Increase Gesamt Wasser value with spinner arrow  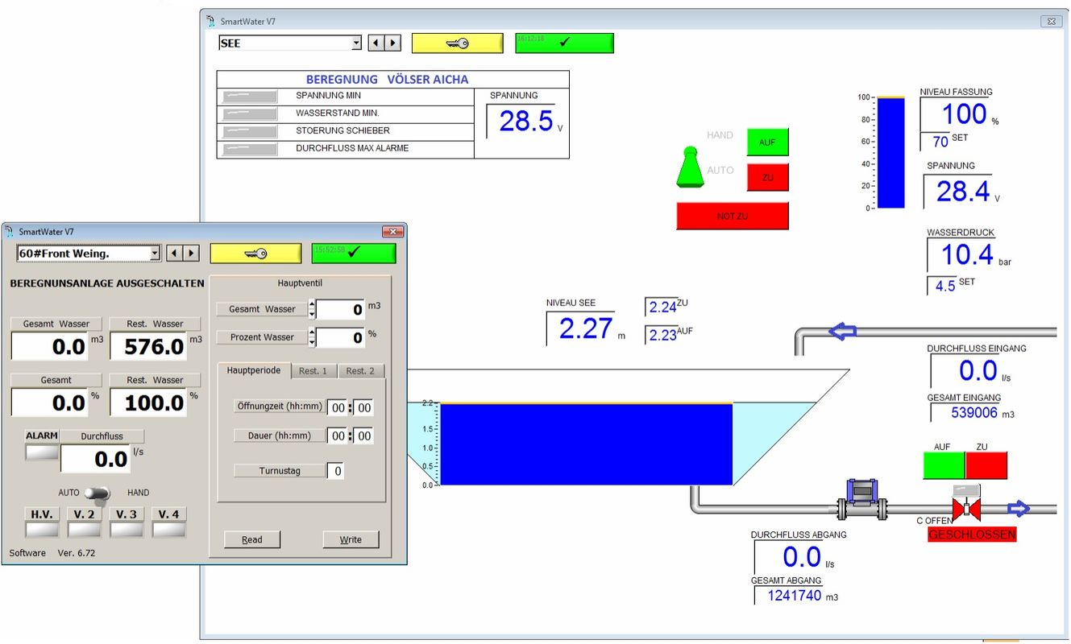coord(312,304)
